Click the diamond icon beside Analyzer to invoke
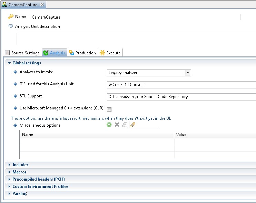The width and height of the screenshot is (256, 203). (x=15, y=72)
